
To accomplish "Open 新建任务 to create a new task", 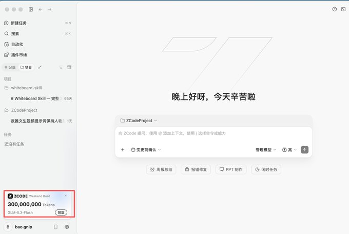I will coord(38,23).
